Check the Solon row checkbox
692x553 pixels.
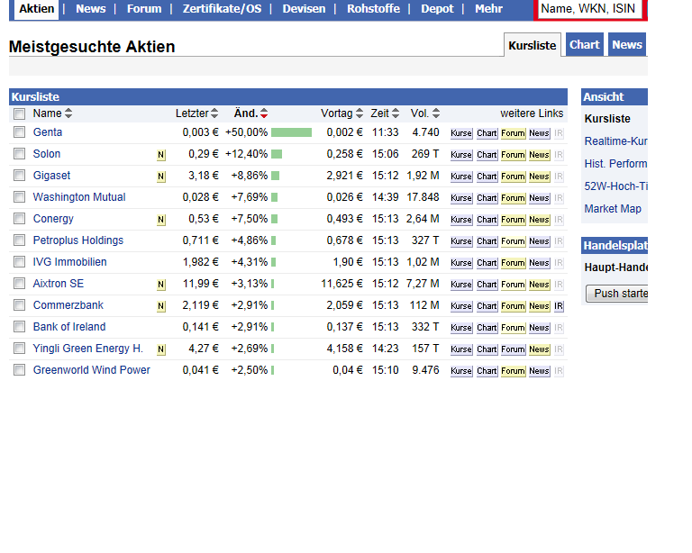tap(20, 154)
